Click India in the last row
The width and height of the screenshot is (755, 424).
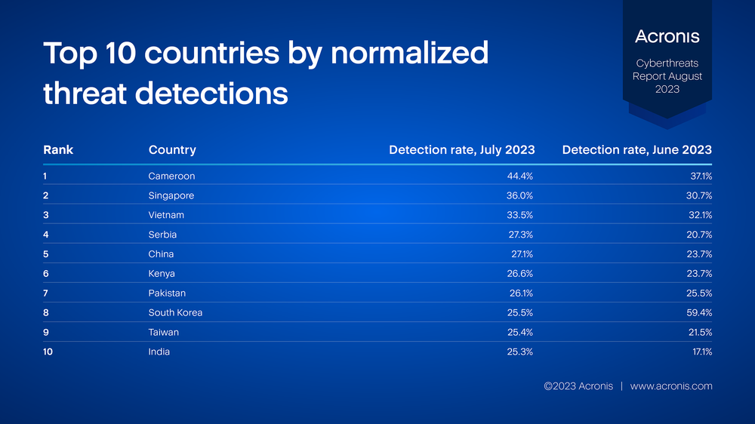click(159, 352)
